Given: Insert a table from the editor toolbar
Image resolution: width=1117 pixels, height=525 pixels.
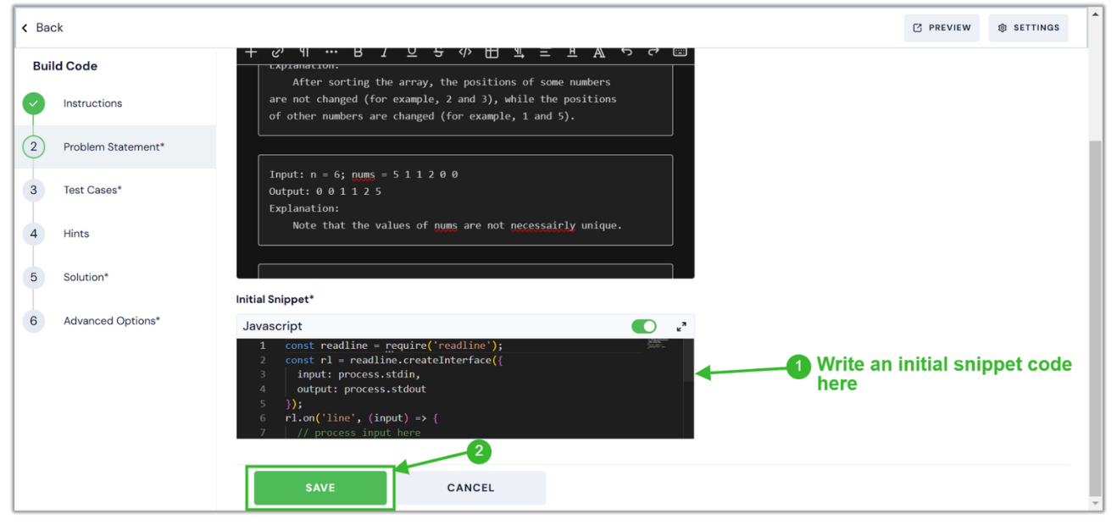Looking at the screenshot, I should pyautogui.click(x=492, y=52).
